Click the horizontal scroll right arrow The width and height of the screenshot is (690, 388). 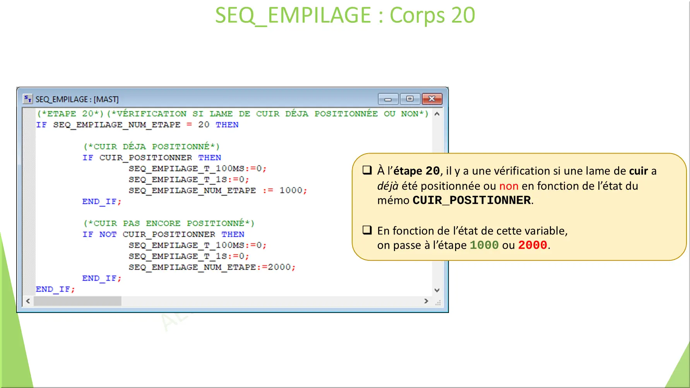(426, 301)
